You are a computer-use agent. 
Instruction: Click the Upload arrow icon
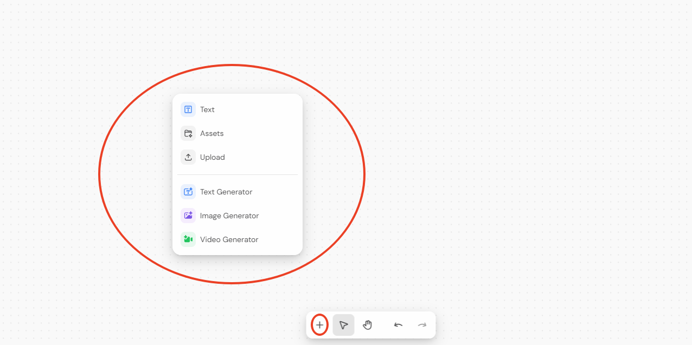click(188, 157)
